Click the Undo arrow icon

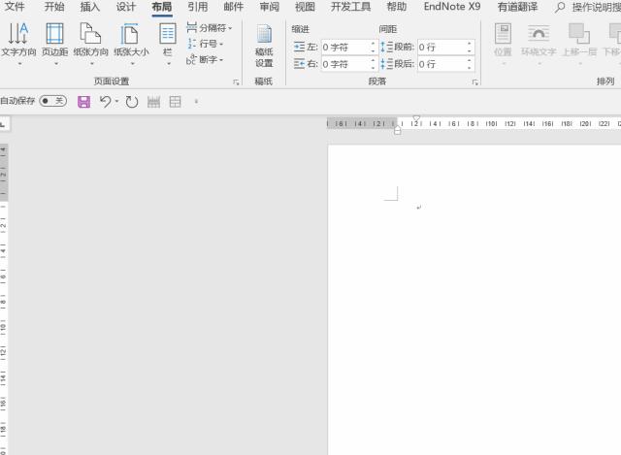point(105,101)
